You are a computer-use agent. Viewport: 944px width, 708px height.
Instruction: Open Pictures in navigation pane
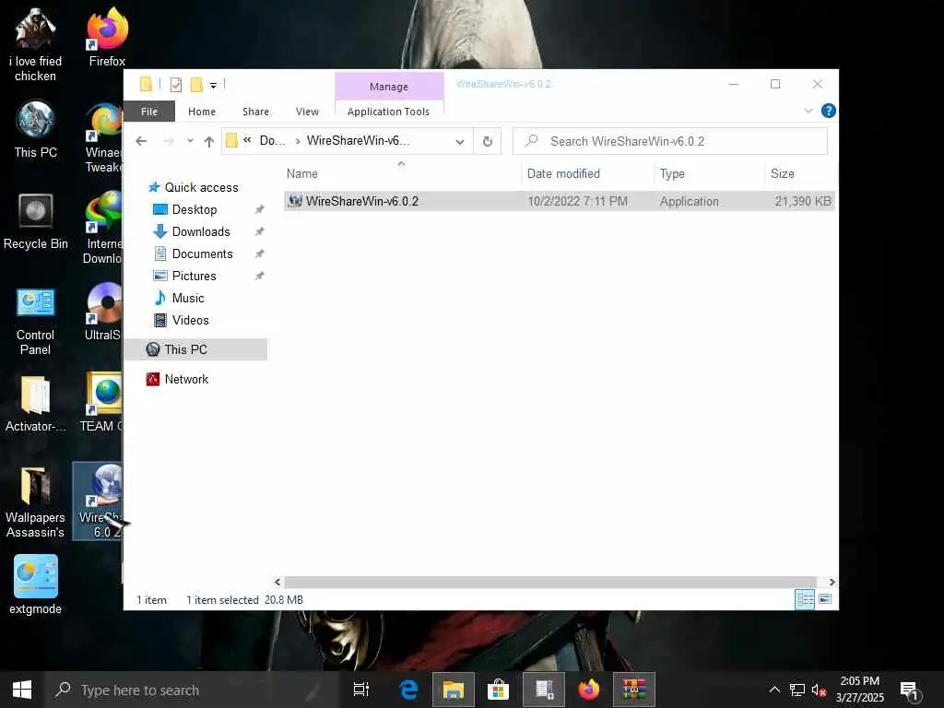(x=194, y=276)
